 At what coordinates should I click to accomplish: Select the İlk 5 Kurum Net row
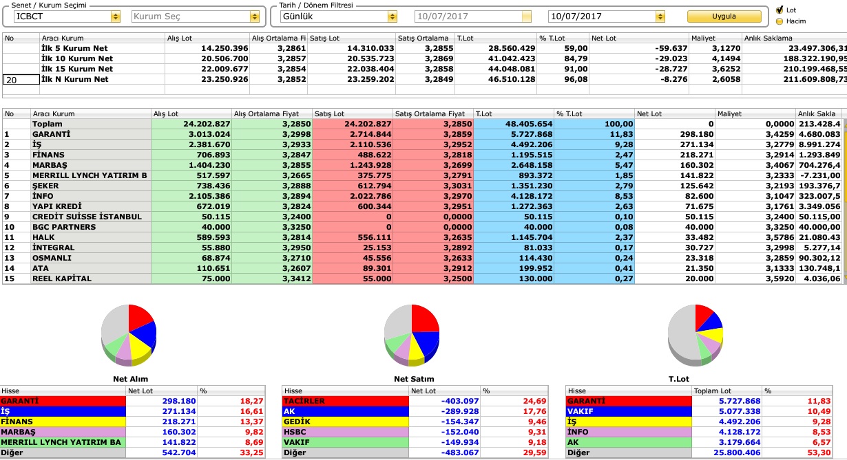pos(424,49)
